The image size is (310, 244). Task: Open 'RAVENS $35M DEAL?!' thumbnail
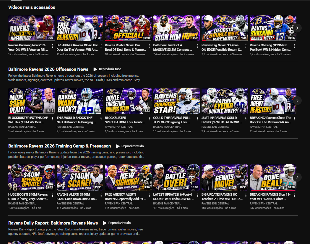click(x=32, y=101)
